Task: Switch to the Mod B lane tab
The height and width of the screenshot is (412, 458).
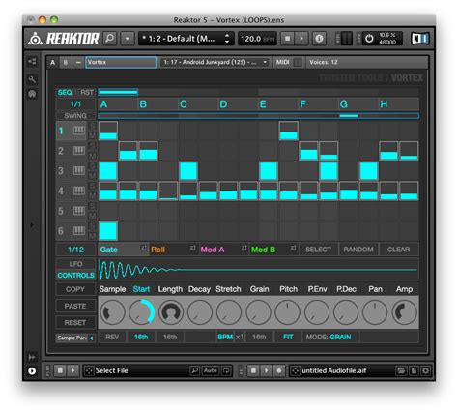Action: [x=263, y=250]
